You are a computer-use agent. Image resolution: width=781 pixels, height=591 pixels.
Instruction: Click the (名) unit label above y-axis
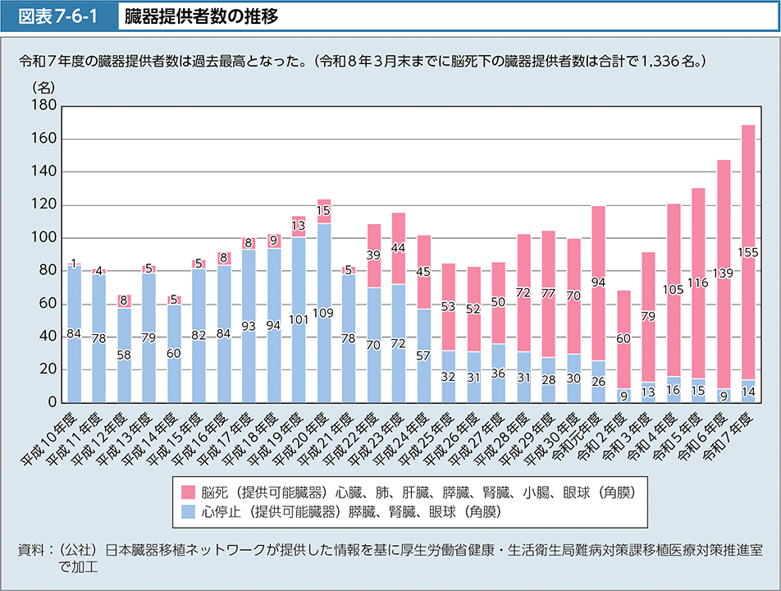coord(43,88)
